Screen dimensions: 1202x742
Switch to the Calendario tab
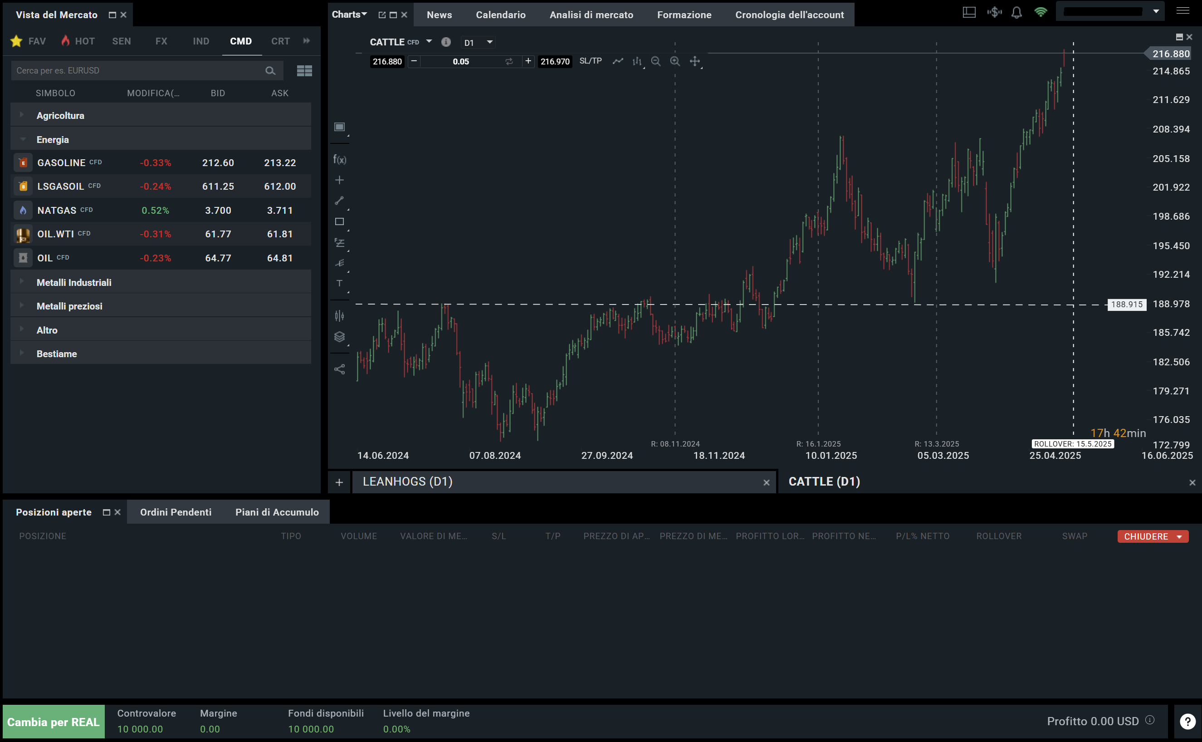pyautogui.click(x=500, y=15)
